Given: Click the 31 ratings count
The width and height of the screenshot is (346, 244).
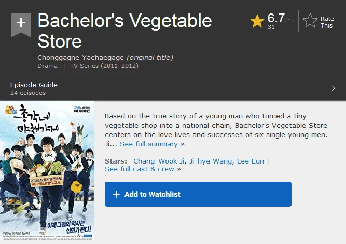Looking at the screenshot, I should 271,27.
